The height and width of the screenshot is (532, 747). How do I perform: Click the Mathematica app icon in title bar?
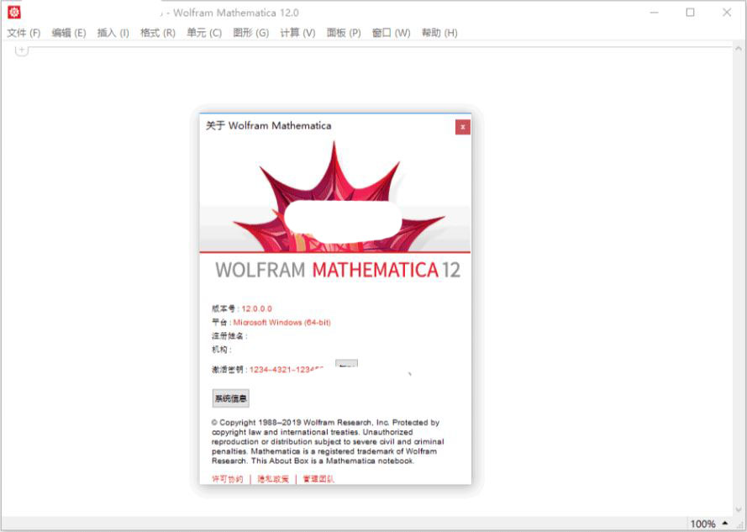tap(13, 13)
